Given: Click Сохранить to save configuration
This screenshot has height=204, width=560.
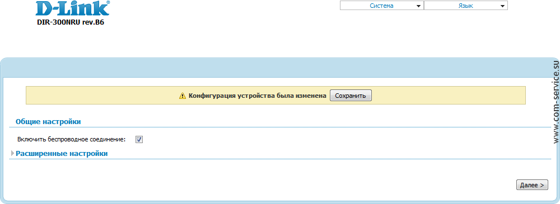Looking at the screenshot, I should (351, 96).
